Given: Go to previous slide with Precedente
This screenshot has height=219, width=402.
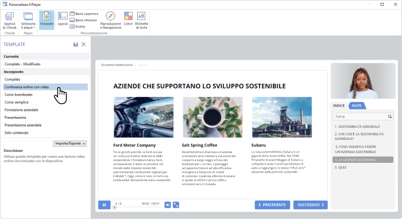Looking at the screenshot, I should click(272, 205).
